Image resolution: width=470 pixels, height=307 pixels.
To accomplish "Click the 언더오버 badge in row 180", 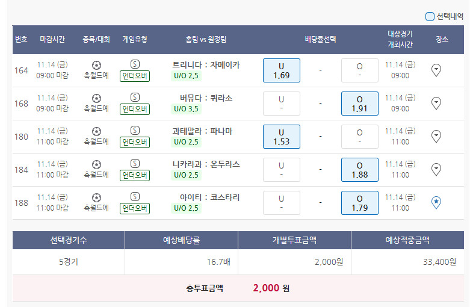I will (135, 142).
